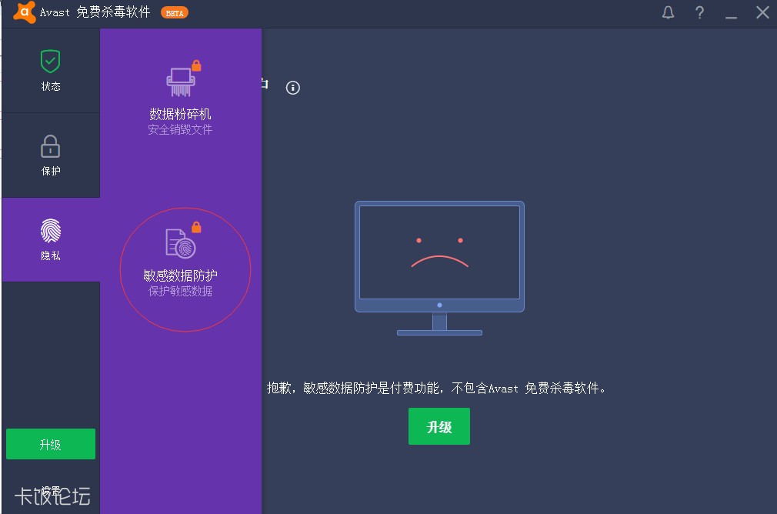
Task: Select the 状态 shield icon in sidebar
Action: coord(50,60)
